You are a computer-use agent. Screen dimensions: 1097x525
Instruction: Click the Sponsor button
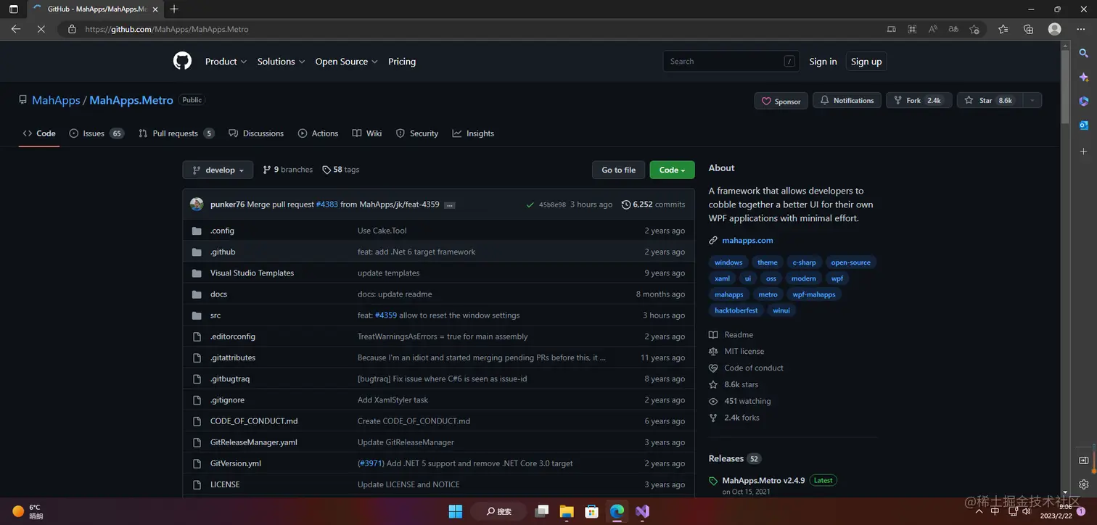pyautogui.click(x=781, y=102)
